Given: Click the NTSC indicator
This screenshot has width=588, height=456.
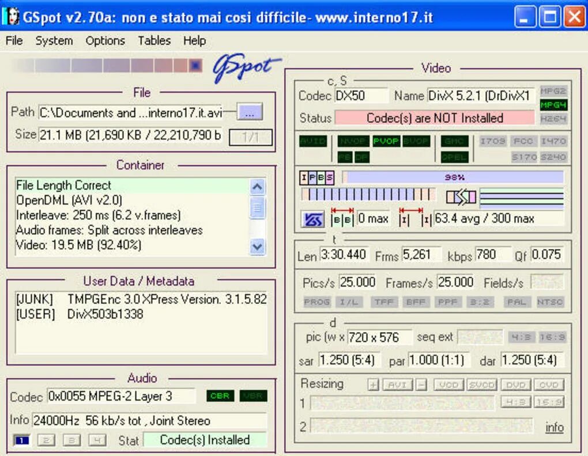Looking at the screenshot, I should click(550, 302).
